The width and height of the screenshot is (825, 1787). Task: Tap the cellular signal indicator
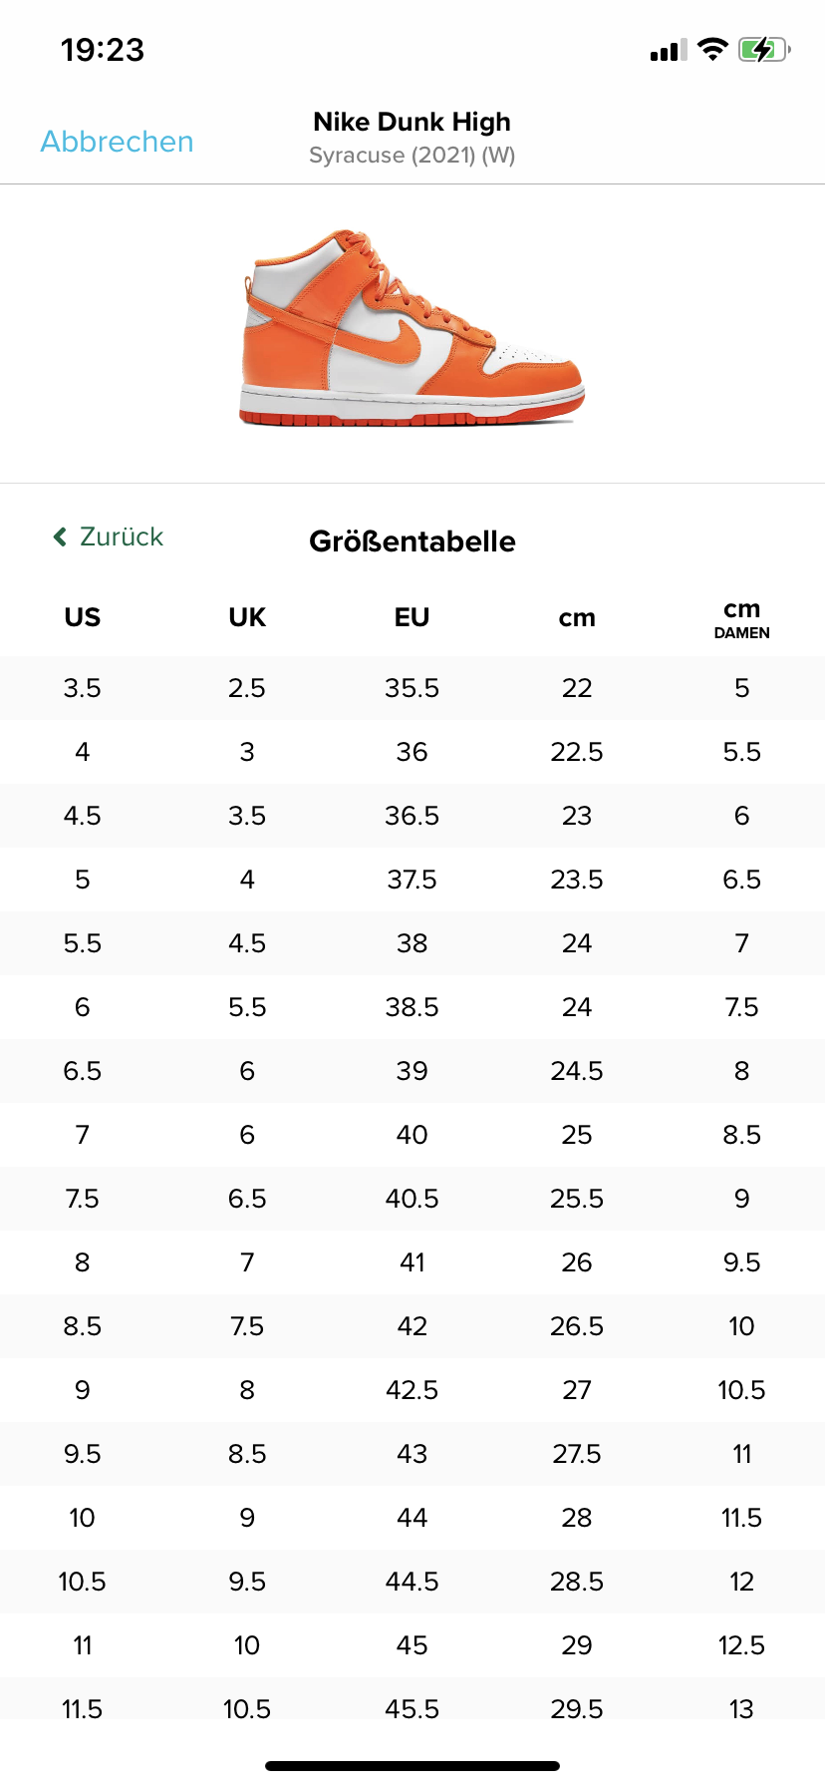point(666,49)
